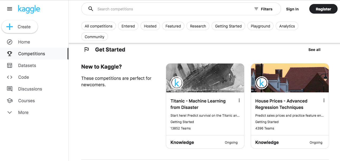Open the Filters dropdown
The image size is (340, 161).
click(263, 9)
